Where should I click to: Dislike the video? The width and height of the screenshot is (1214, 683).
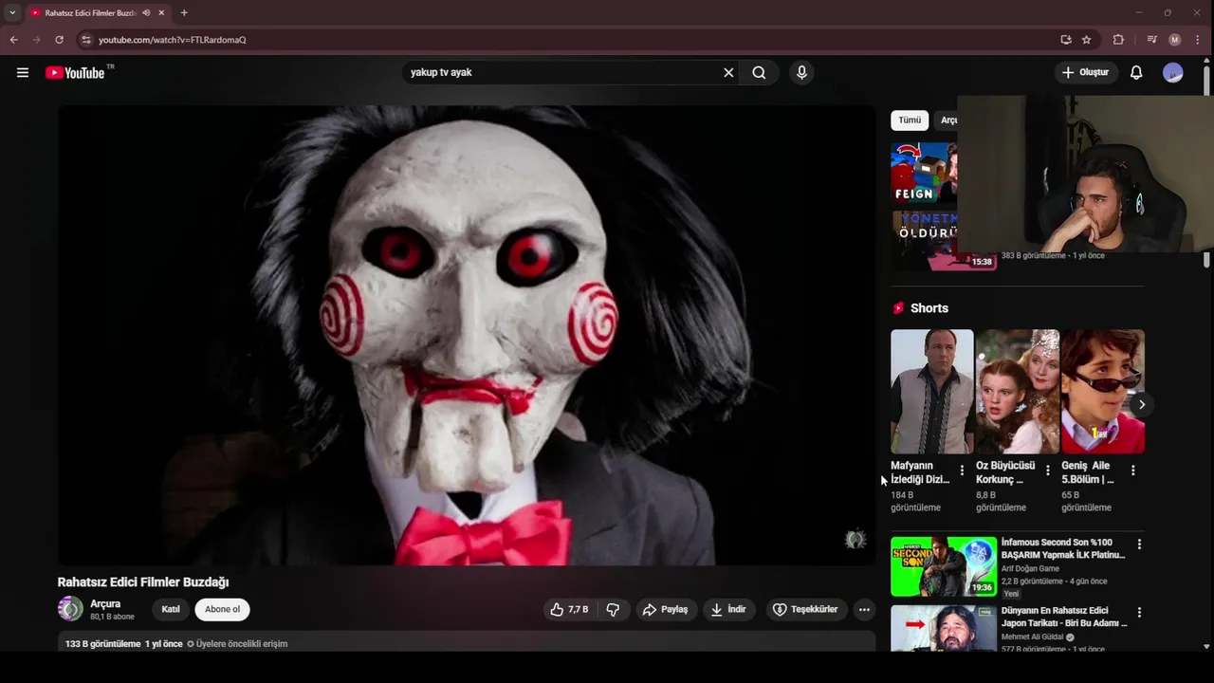coord(613,609)
